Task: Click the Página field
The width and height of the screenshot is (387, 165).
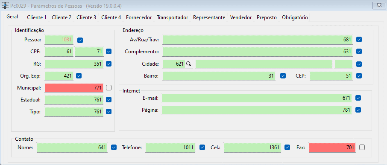Action: [x=257, y=110]
